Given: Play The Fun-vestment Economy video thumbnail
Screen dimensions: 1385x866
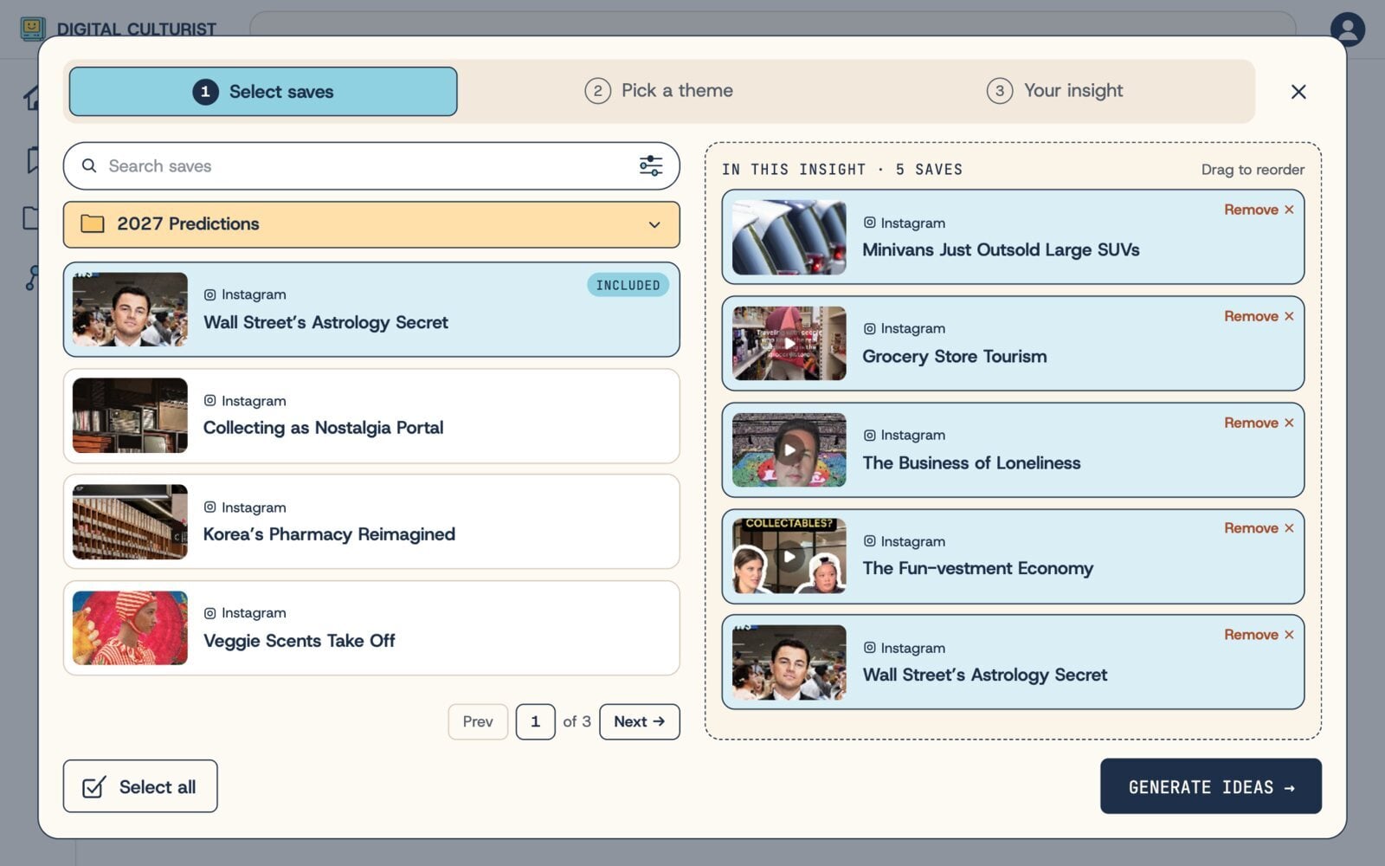Looking at the screenshot, I should coord(789,557).
